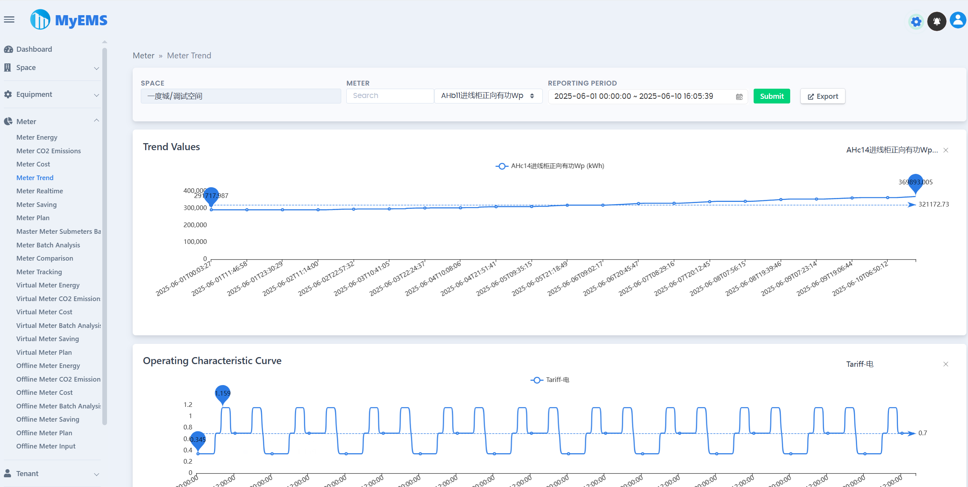
Task: Open the meter selection dropdown
Action: pyautogui.click(x=488, y=96)
